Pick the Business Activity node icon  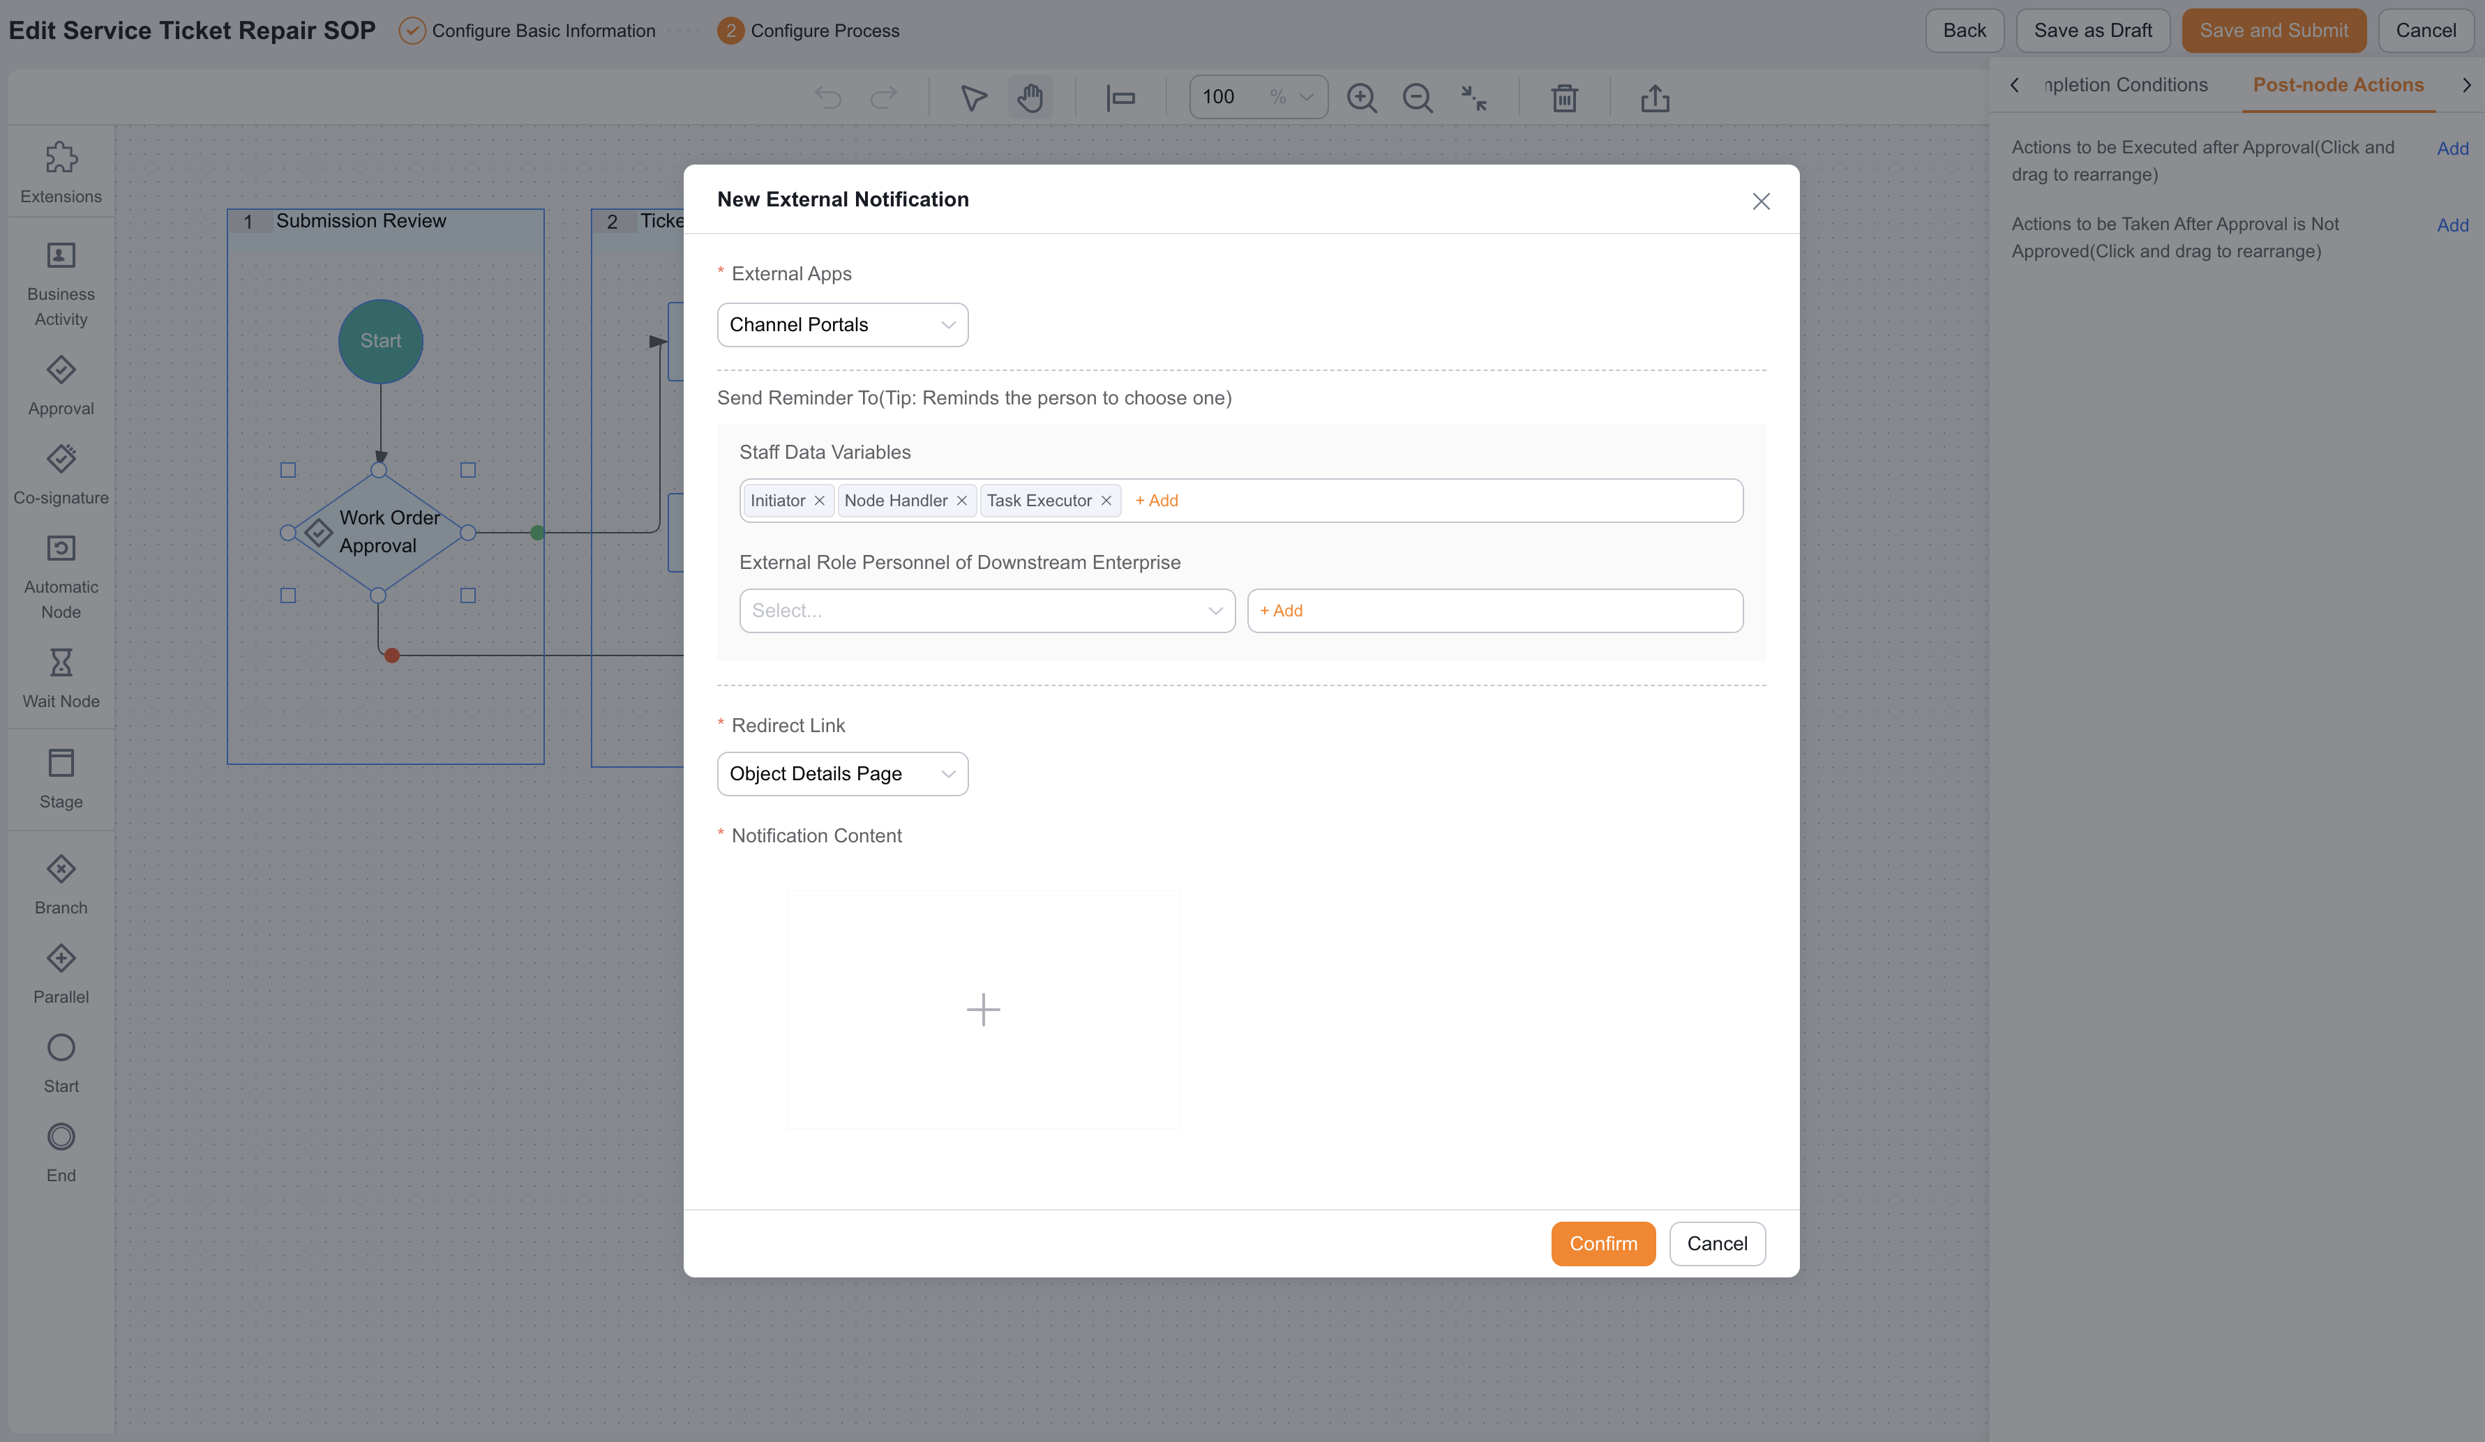click(x=61, y=255)
